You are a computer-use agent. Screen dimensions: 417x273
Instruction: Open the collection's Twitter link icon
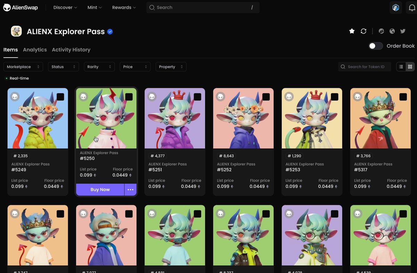point(403,31)
